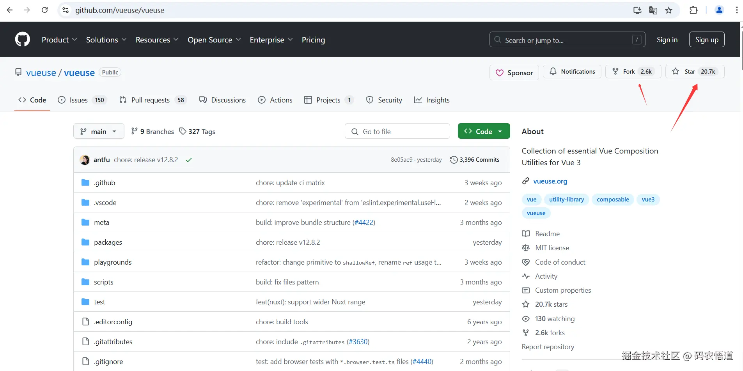This screenshot has height=371, width=743.
Task: Open browser extensions puzzle icon
Action: (x=693, y=10)
